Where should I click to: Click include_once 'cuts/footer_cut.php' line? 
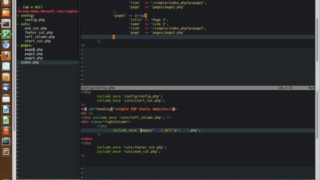[x=131, y=147]
